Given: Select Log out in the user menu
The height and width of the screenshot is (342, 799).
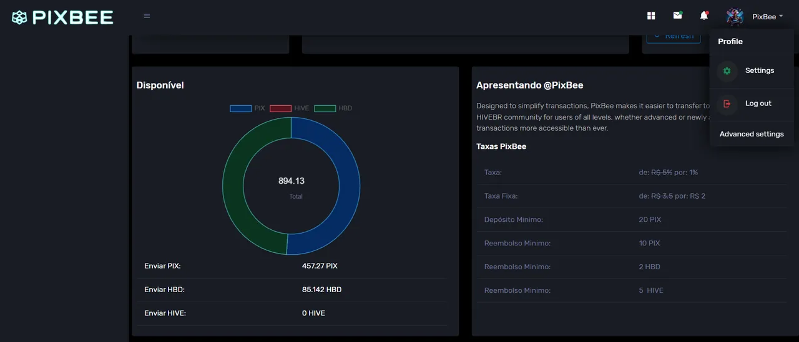Looking at the screenshot, I should [752, 104].
